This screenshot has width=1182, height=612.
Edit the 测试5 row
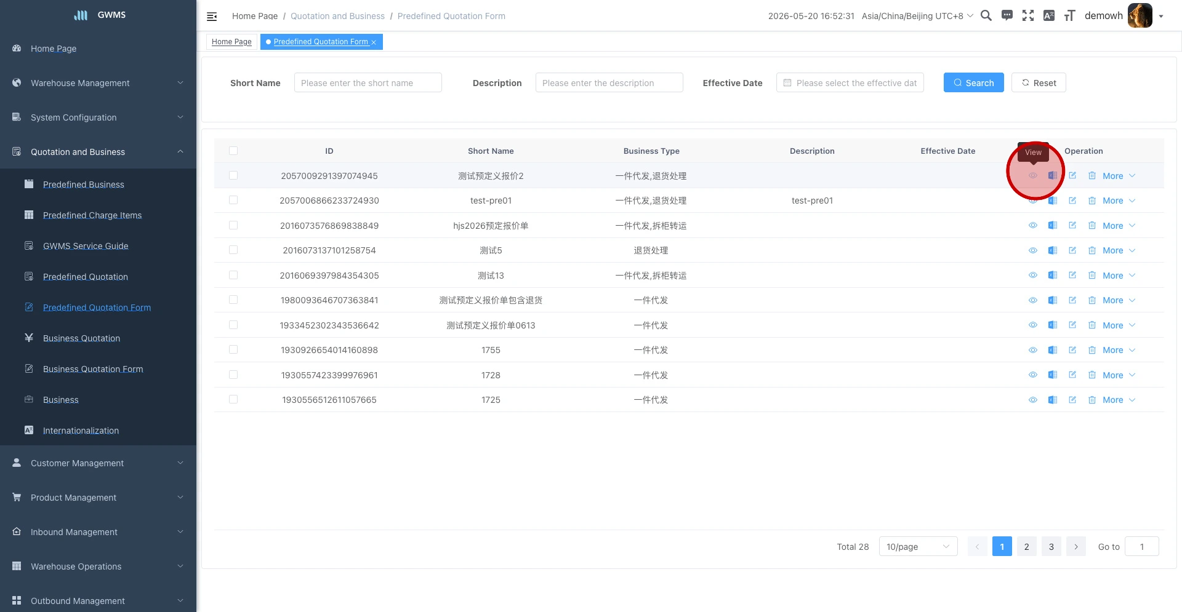coord(1072,250)
